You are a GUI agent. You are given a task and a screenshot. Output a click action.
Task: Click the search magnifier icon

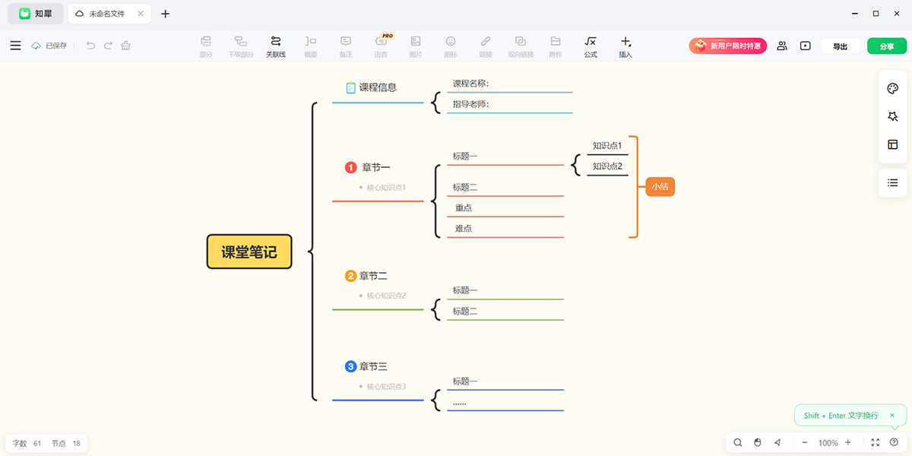pyautogui.click(x=737, y=442)
